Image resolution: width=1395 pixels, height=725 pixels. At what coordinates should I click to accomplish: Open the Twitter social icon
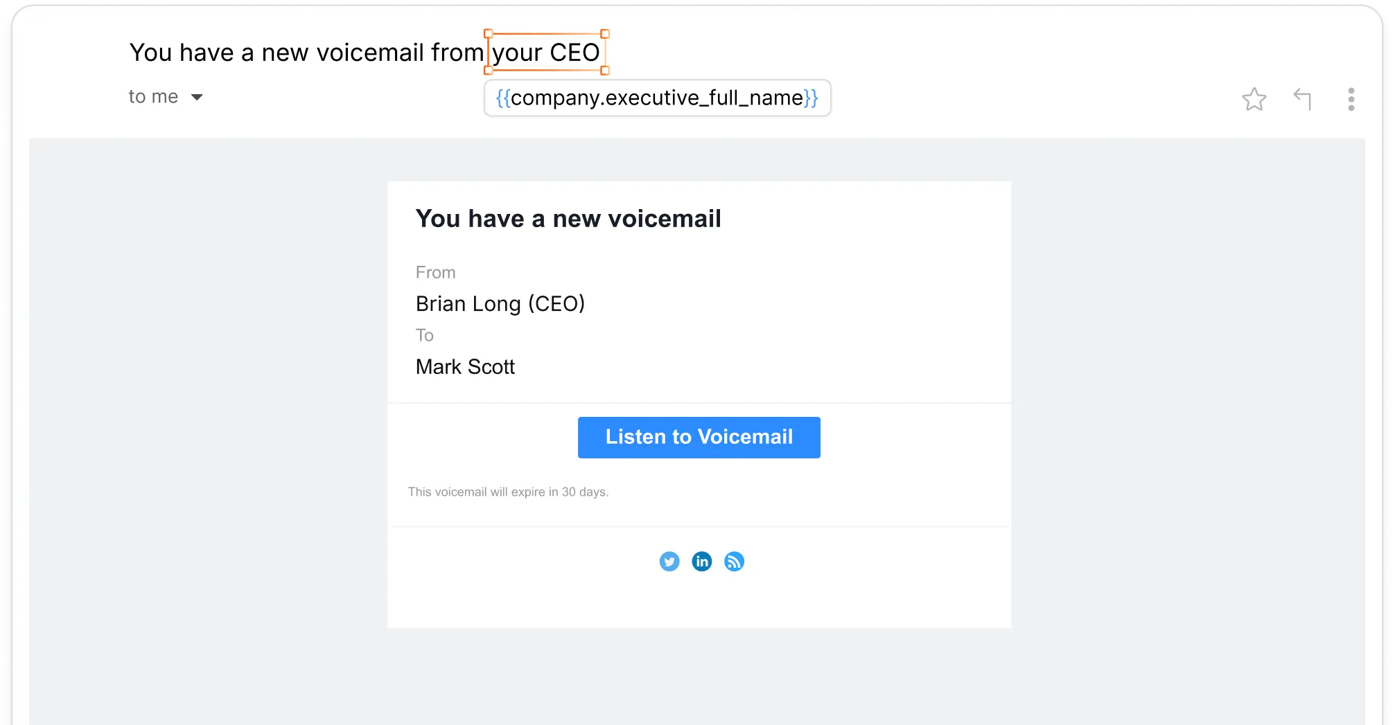pyautogui.click(x=669, y=562)
